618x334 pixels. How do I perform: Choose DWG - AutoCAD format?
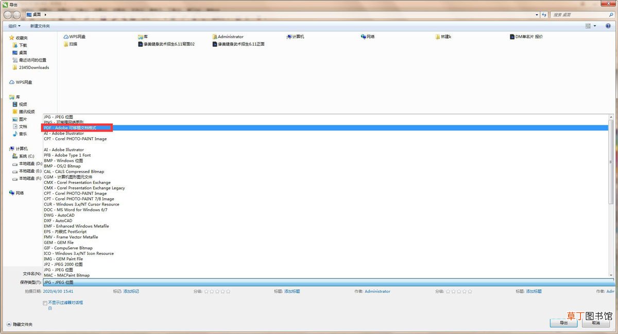tap(325, 215)
